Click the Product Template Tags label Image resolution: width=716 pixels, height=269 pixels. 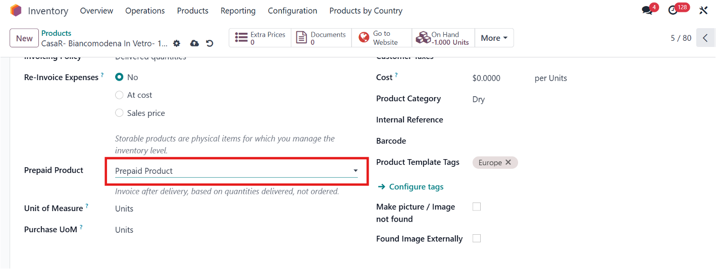point(418,162)
